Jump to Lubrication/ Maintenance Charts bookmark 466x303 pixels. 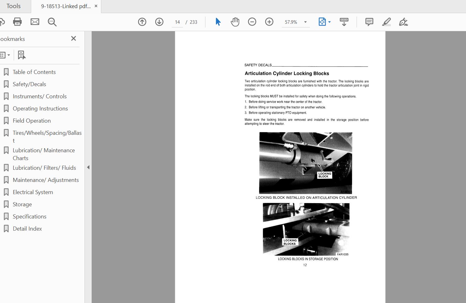(x=44, y=154)
